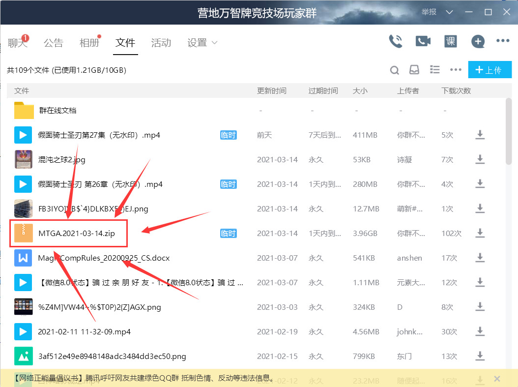This screenshot has width=518, height=387.
Task: Click the 群在线文档 folder name
Action: coord(58,110)
